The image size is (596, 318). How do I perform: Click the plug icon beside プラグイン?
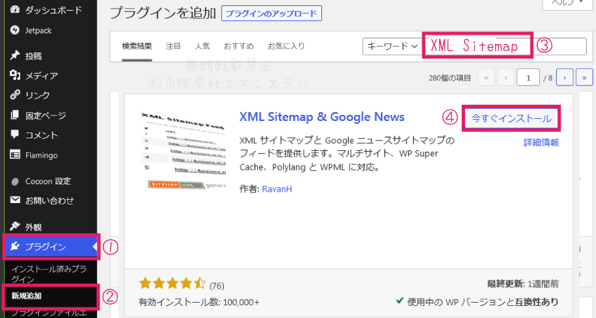[15, 247]
